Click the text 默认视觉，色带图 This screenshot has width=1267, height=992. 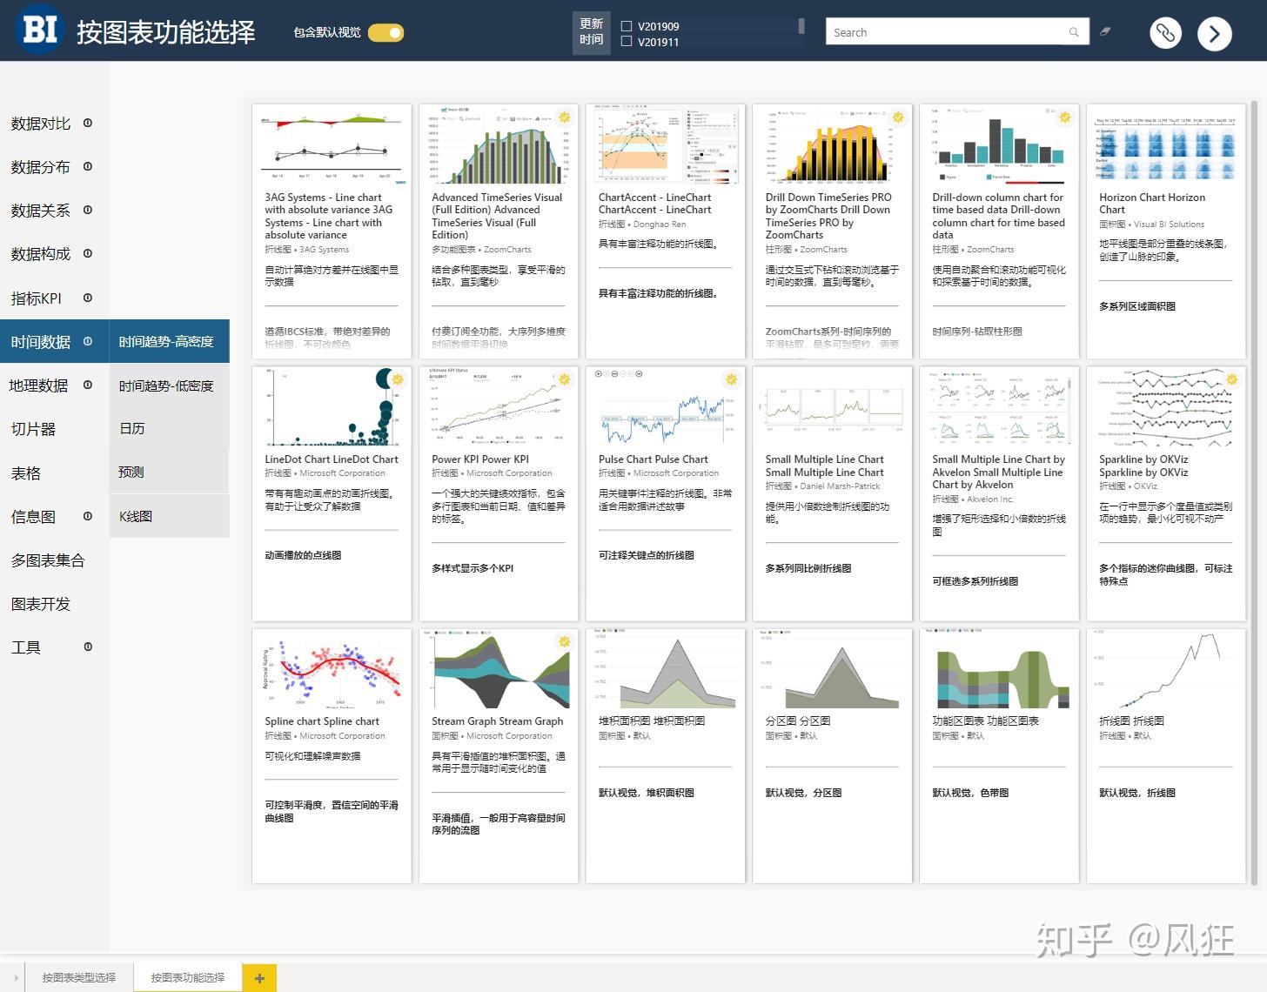[970, 793]
